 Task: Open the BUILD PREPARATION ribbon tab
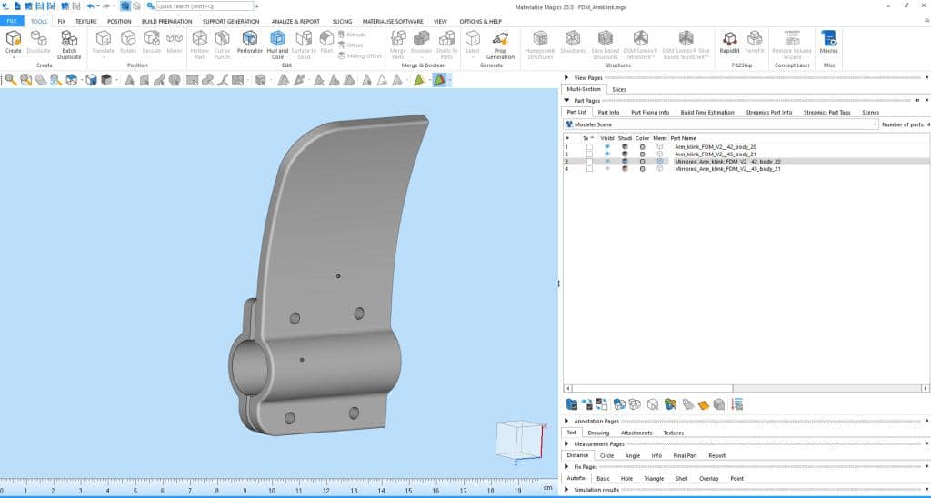[167, 21]
